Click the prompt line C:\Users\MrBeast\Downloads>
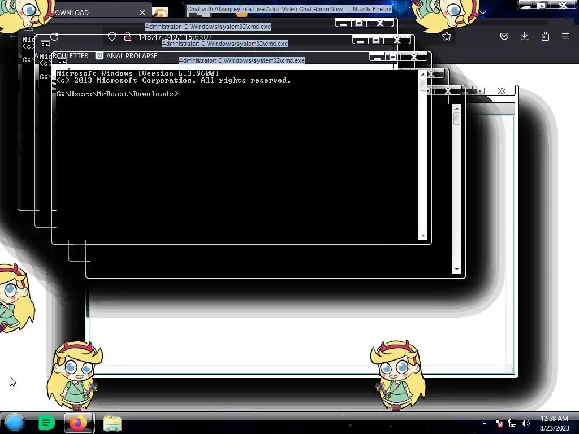Screen dimensions: 579x434 coord(118,94)
